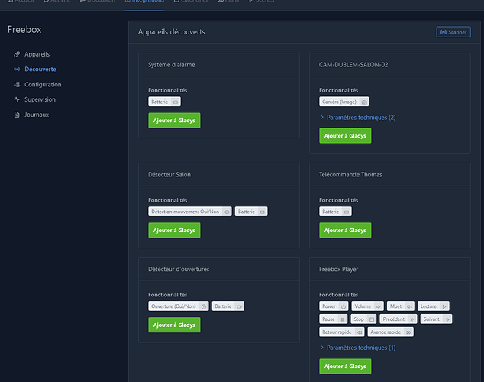Click the Freebox sidebar heading
This screenshot has width=484, height=382.
click(24, 29)
